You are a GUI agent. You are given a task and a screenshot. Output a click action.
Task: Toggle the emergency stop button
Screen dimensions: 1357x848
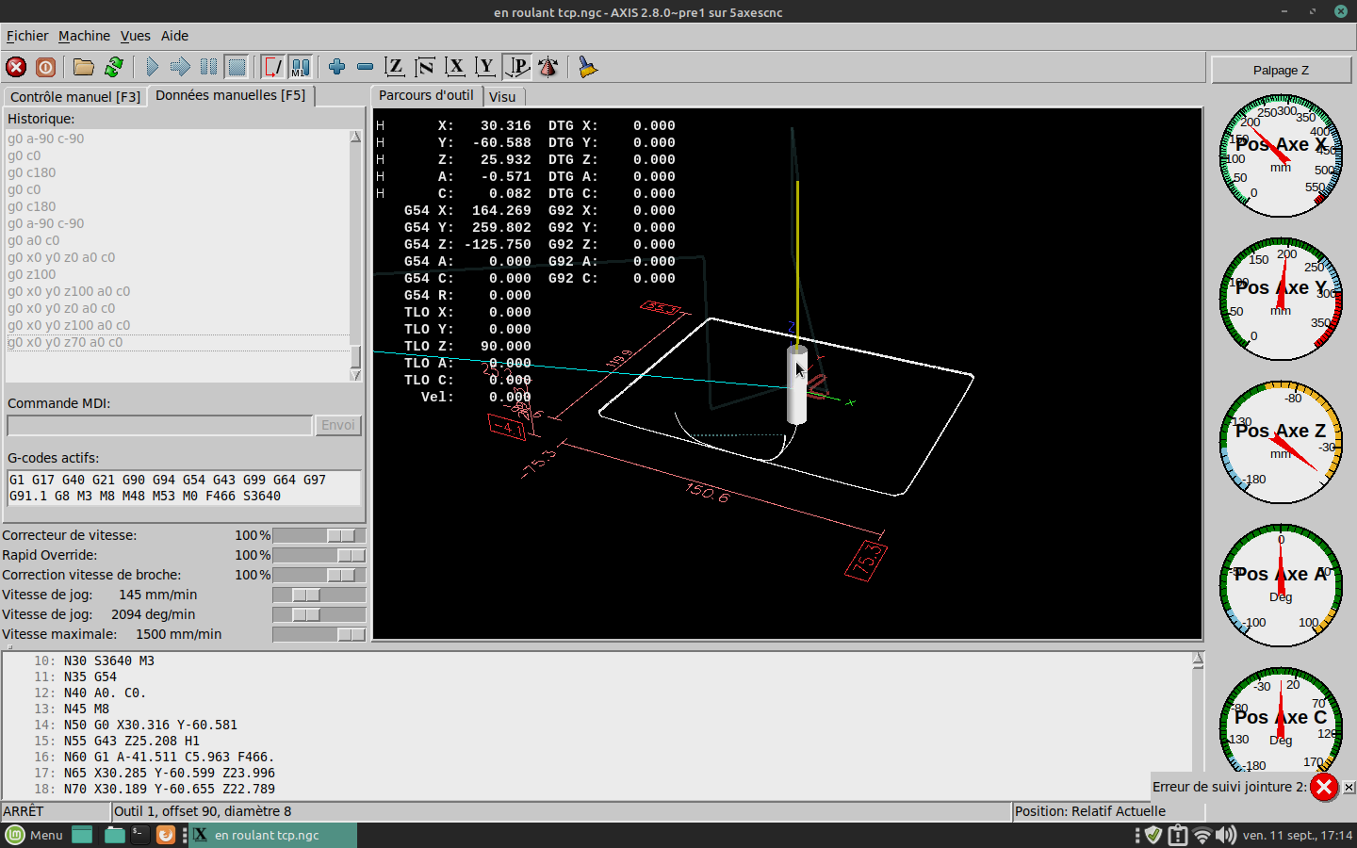click(16, 67)
